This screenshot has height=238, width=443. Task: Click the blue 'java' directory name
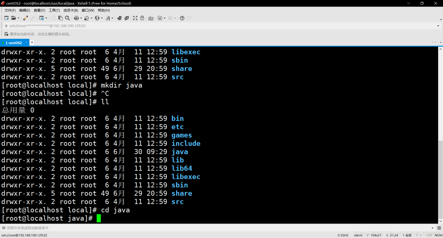click(x=180, y=152)
